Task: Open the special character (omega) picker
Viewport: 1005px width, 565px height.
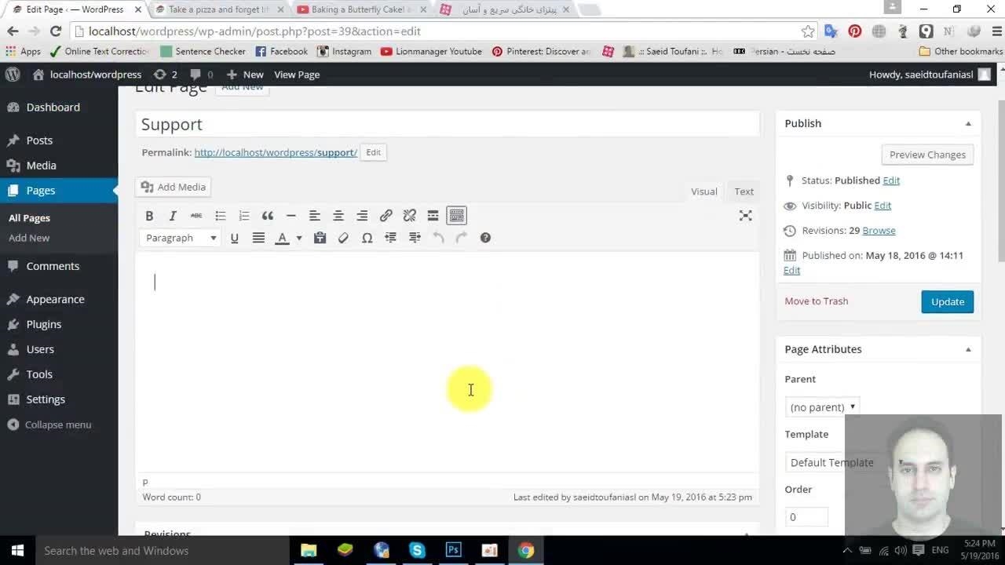Action: 367,238
